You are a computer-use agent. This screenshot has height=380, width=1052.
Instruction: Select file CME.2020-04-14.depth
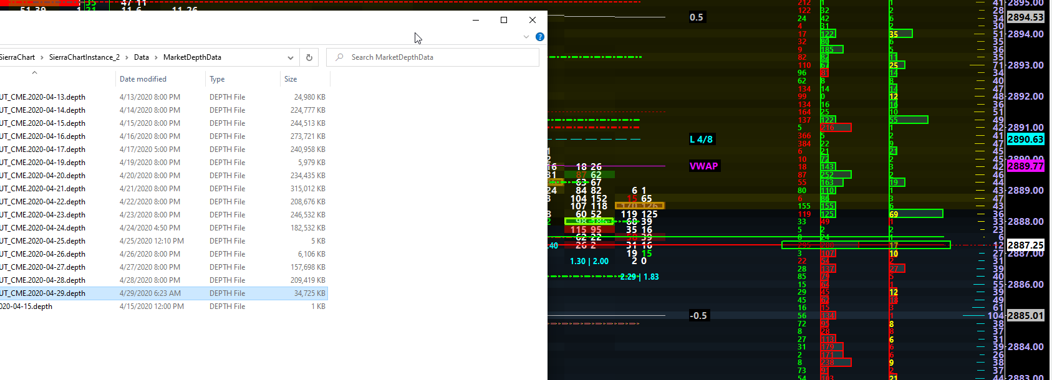[x=43, y=110]
